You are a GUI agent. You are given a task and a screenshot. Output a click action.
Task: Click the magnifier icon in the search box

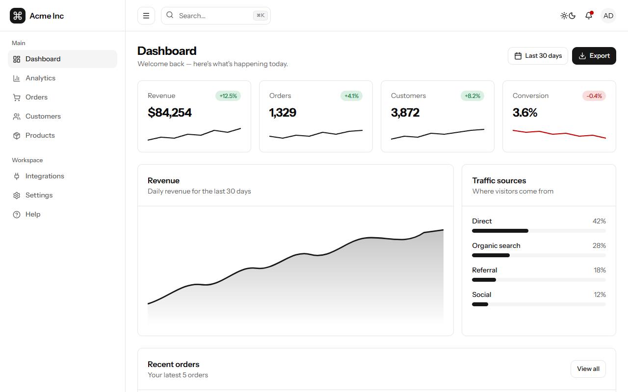pos(170,15)
